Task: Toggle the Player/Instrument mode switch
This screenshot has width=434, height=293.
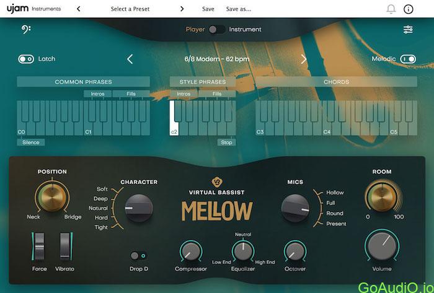Action: (217, 29)
